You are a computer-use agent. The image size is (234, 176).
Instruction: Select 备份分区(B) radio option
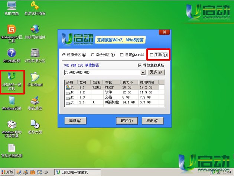pyautogui.click(x=103, y=55)
